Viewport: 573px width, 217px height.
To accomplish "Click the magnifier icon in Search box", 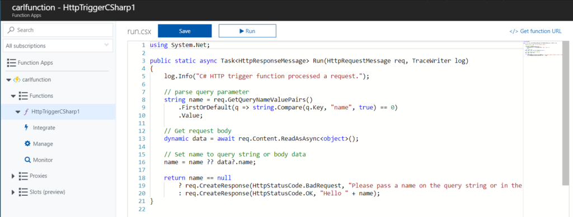I will coord(11,30).
